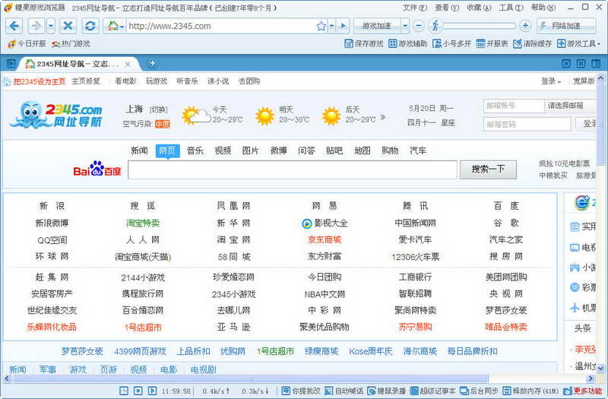Open the 帮助(H) menu
Screen dimensions: 608x399
[x=543, y=8]
